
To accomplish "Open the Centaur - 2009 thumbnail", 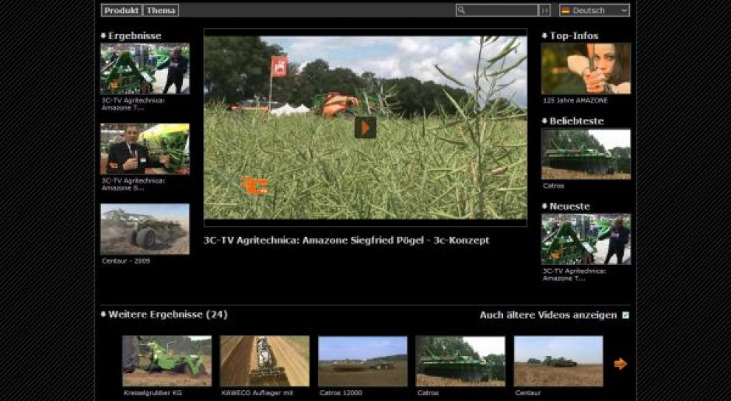I will [x=145, y=229].
